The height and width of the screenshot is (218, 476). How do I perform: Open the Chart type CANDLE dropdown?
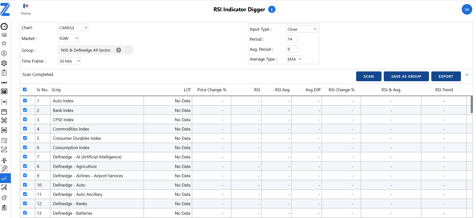pos(73,28)
